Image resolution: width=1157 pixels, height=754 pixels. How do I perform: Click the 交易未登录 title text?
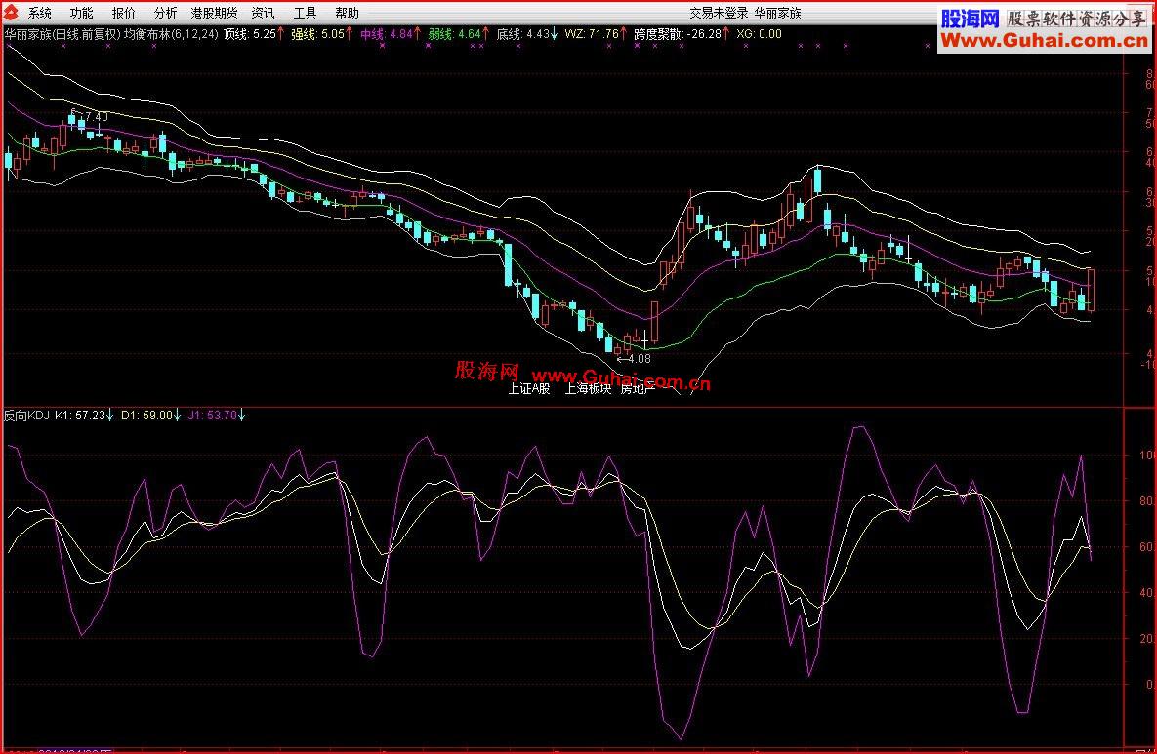pyautogui.click(x=719, y=13)
